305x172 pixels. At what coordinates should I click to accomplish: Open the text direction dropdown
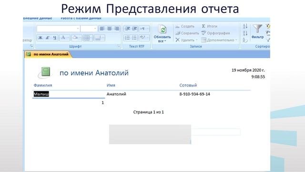coord(144,29)
